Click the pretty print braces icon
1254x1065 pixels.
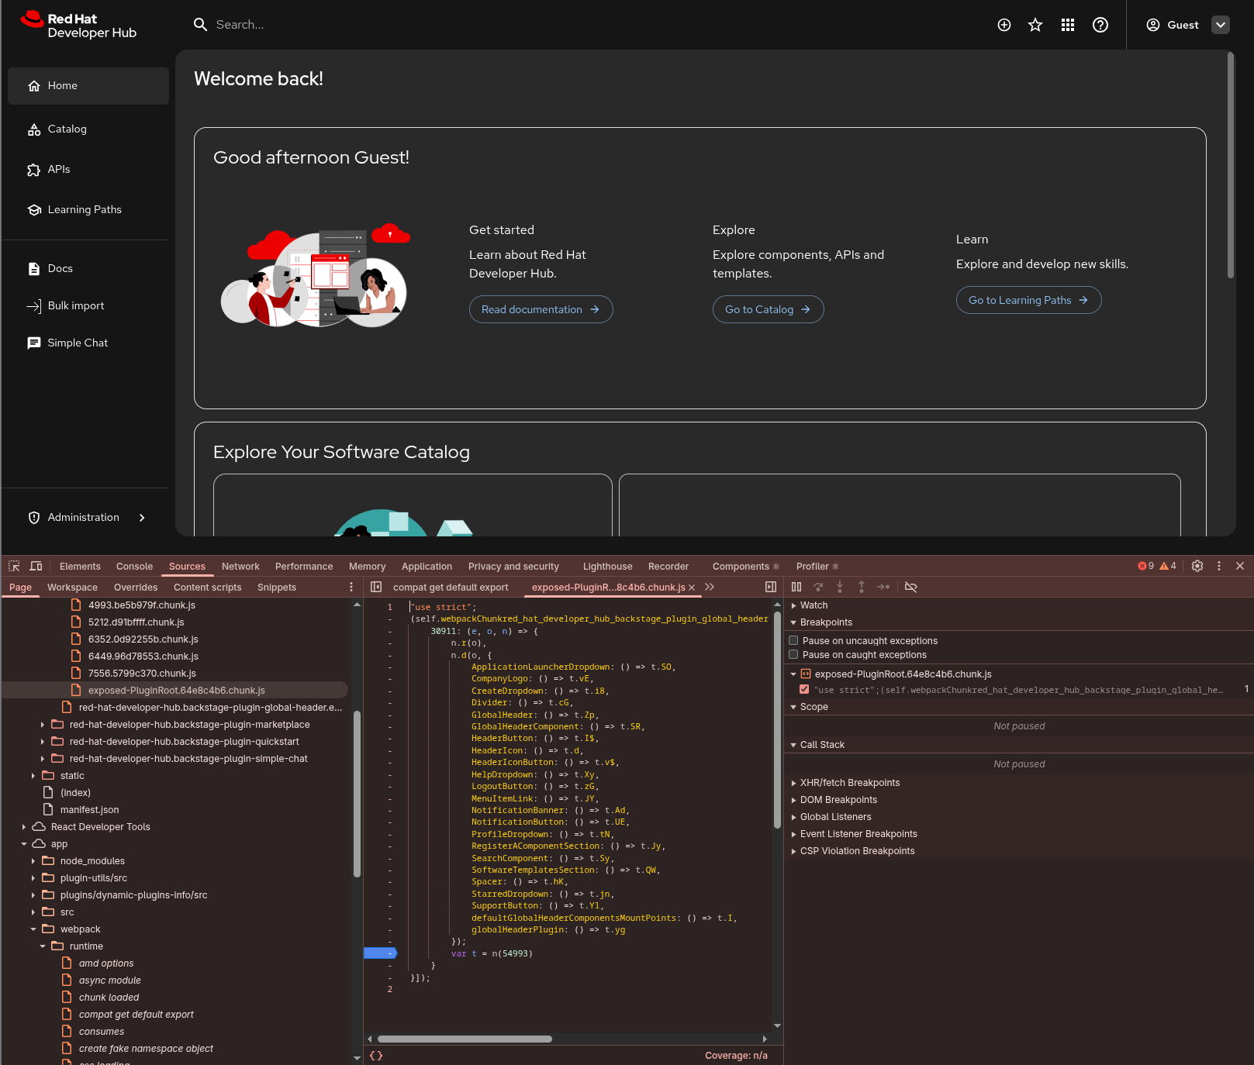pyautogui.click(x=376, y=1056)
